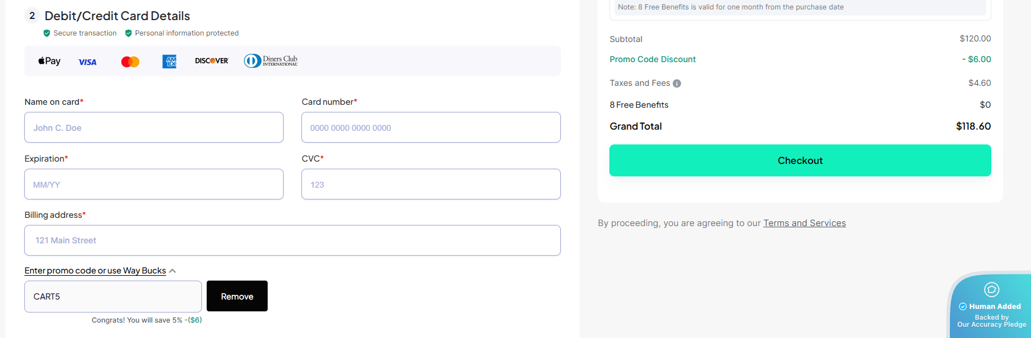Click the Mastercard logo

[x=130, y=62]
